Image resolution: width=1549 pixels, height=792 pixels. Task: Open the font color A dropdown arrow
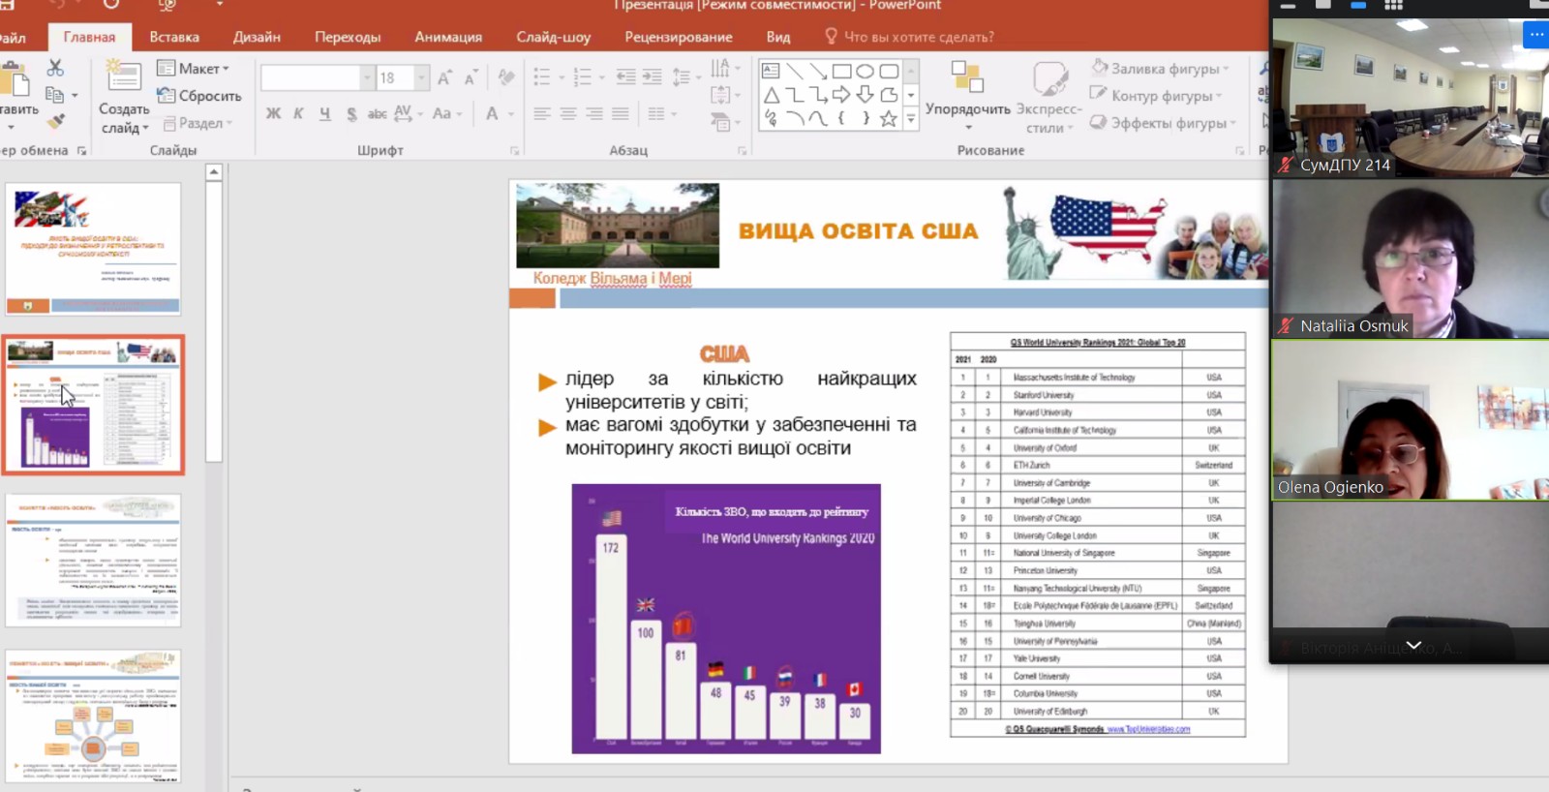tap(511, 114)
